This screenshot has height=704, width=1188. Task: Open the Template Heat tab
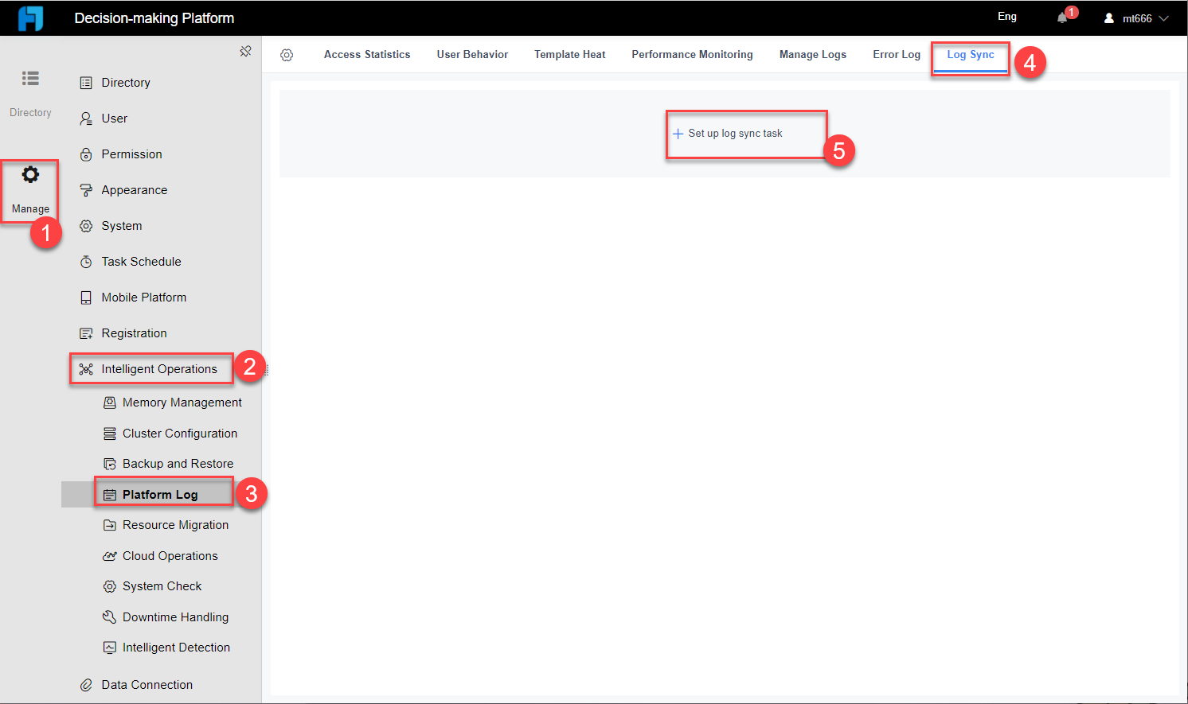(x=569, y=54)
